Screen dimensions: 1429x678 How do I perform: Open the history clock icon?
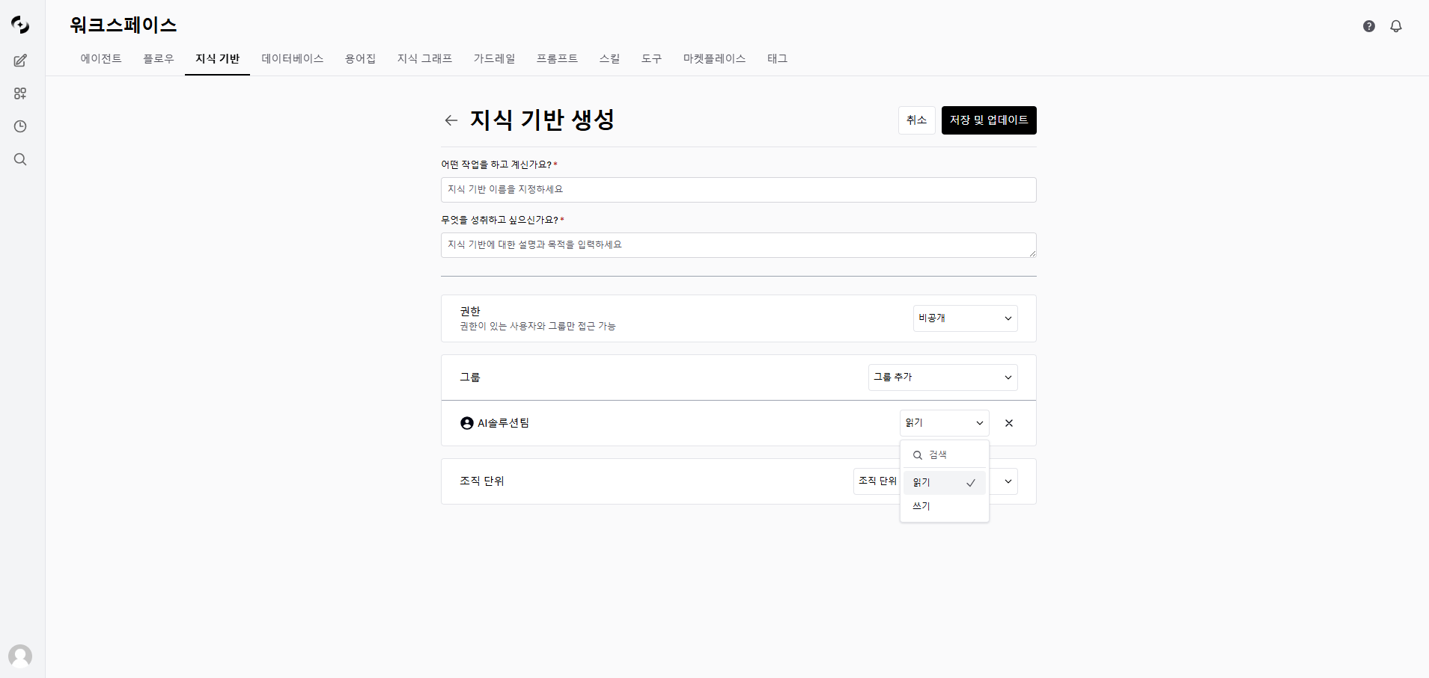20,126
